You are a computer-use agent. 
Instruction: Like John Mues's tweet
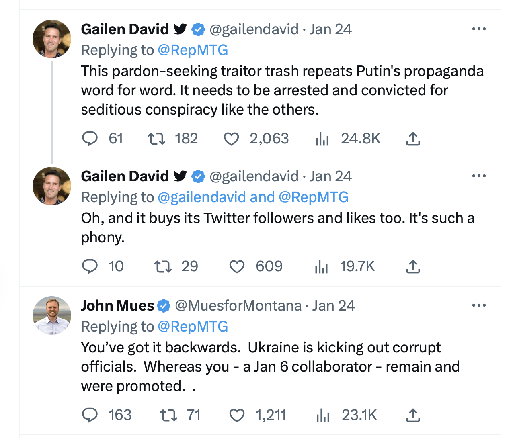(x=237, y=415)
